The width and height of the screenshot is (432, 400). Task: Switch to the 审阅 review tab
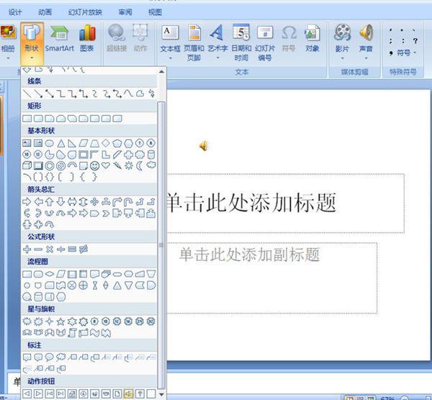125,12
